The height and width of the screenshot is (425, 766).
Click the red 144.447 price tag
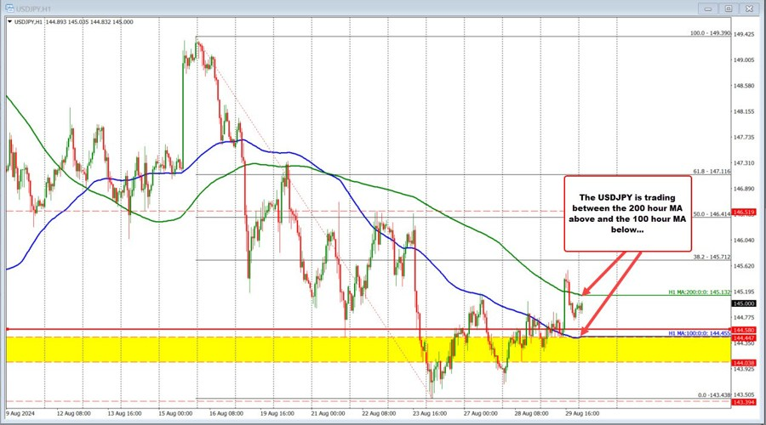(x=744, y=337)
